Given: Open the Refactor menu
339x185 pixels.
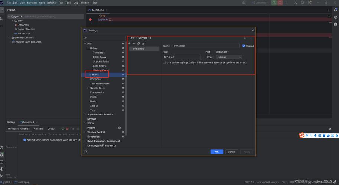Looking at the screenshot, I should [52, 3].
